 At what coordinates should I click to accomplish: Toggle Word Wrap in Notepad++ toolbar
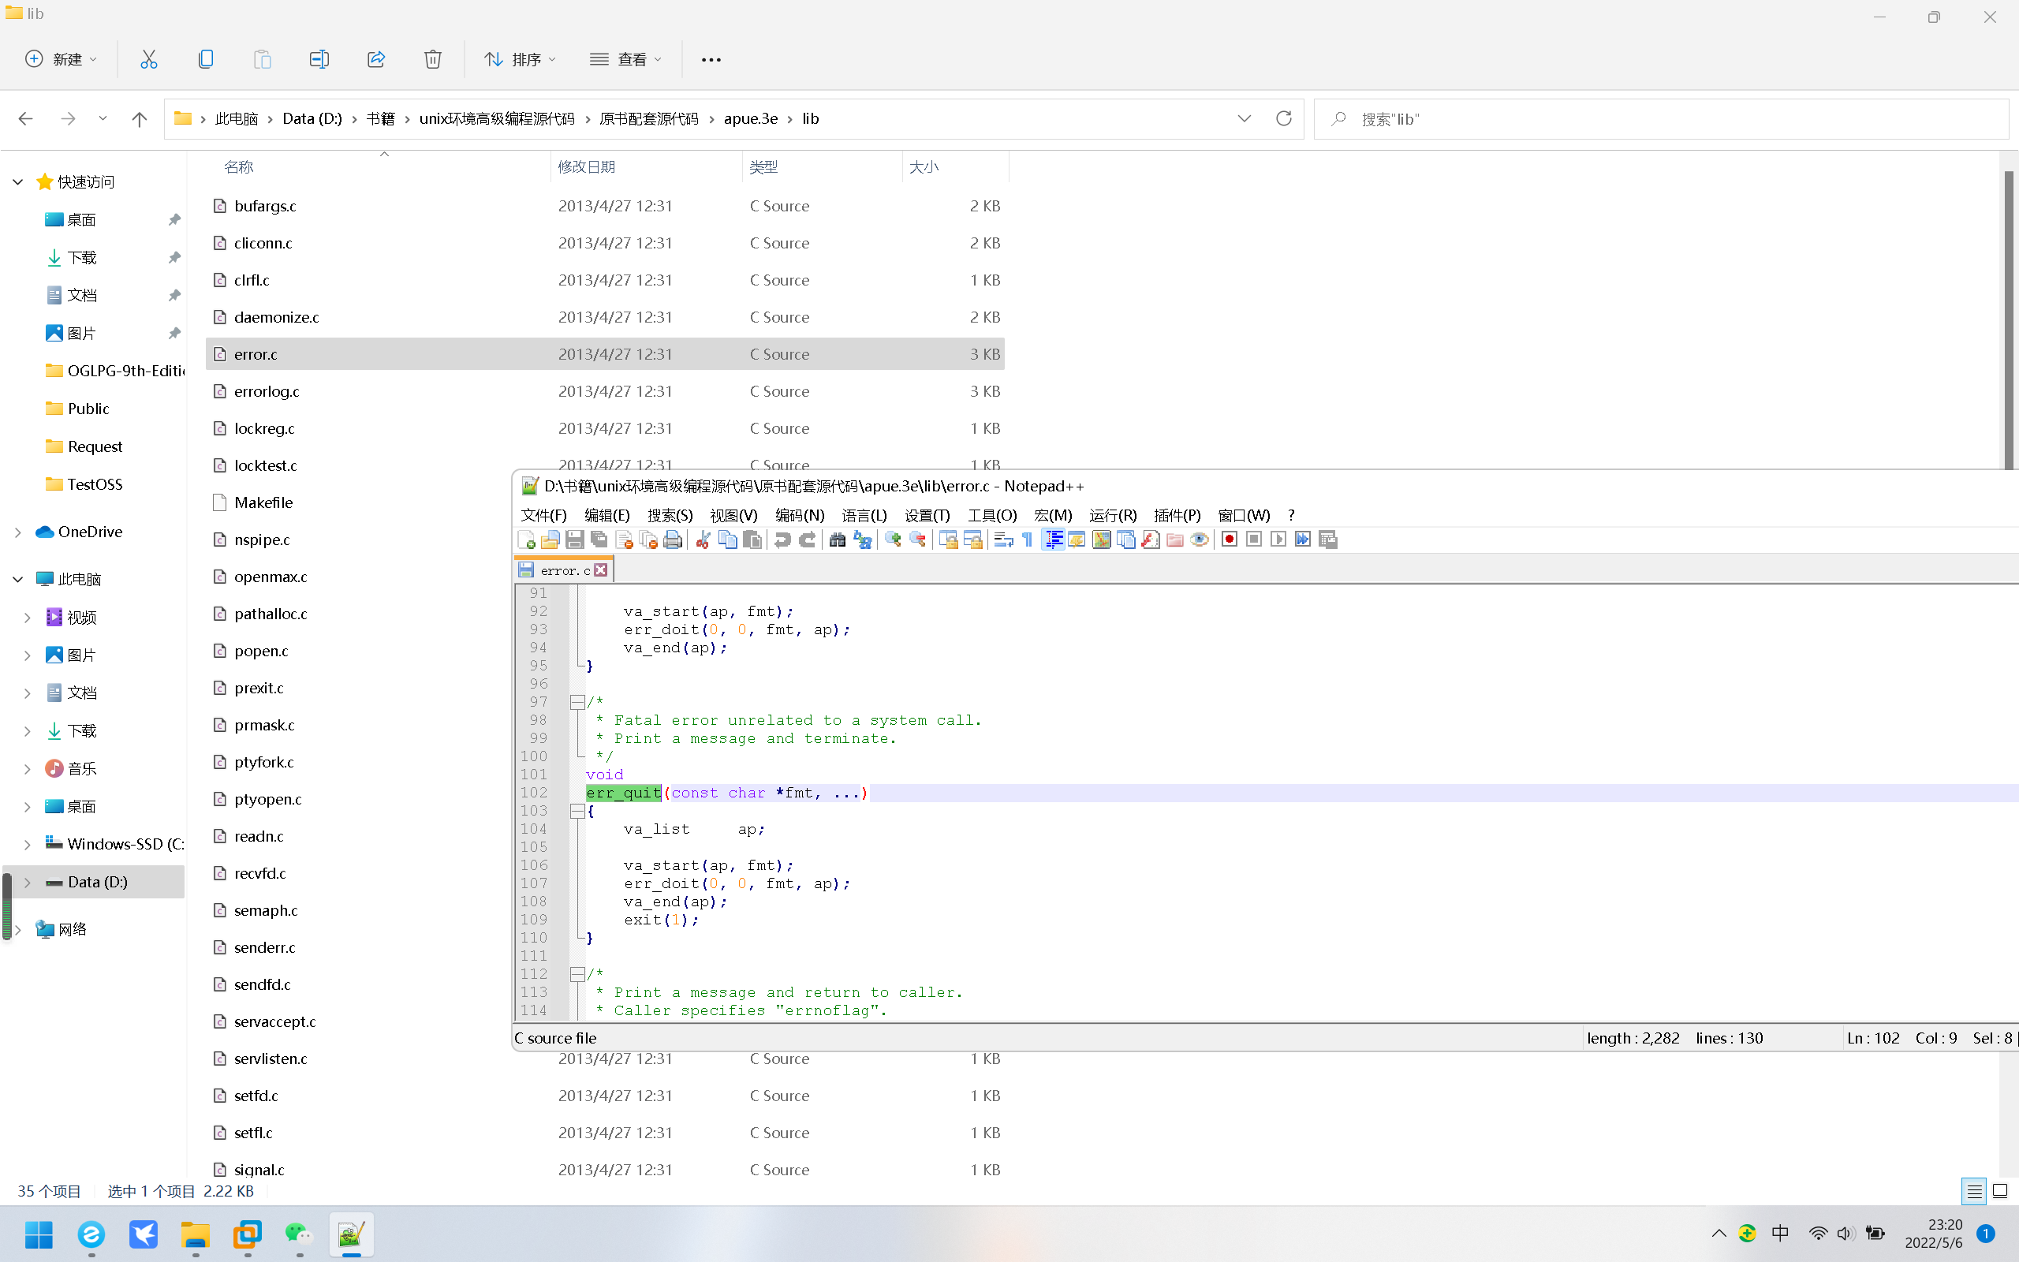pos(1003,540)
